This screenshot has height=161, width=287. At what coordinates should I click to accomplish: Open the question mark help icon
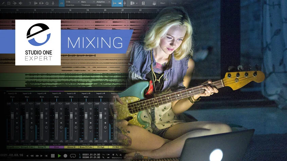coord(30,3)
